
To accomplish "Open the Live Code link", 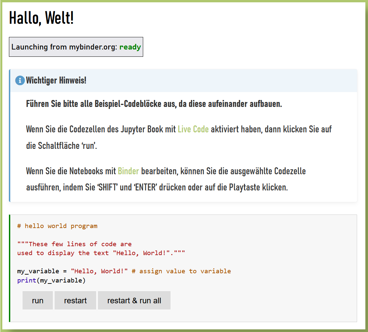I will coord(193,129).
